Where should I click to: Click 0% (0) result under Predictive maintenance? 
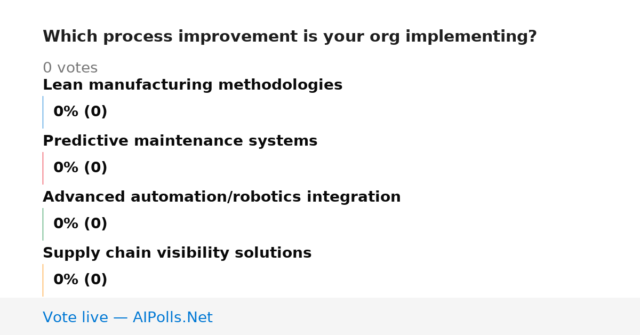coord(80,168)
